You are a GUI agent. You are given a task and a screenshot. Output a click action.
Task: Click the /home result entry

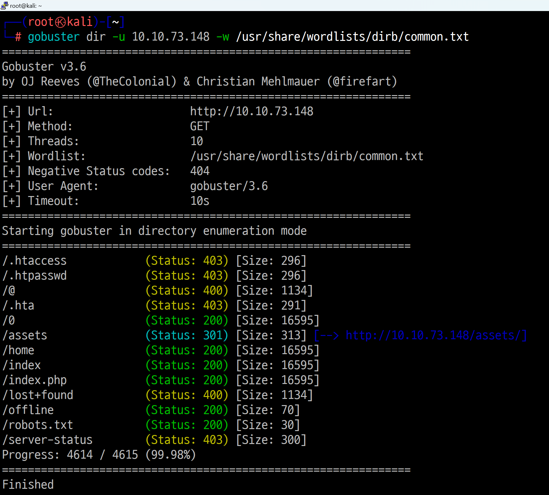18,350
